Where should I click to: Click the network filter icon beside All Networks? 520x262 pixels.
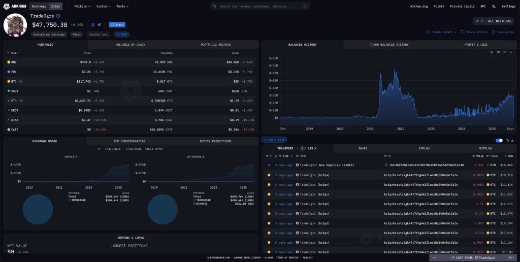click(478, 21)
